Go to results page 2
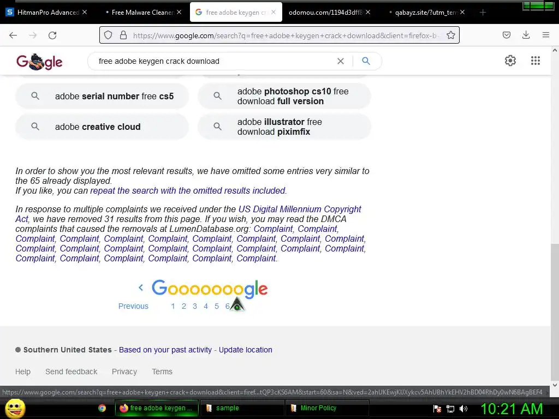559x419 pixels. pyautogui.click(x=184, y=306)
